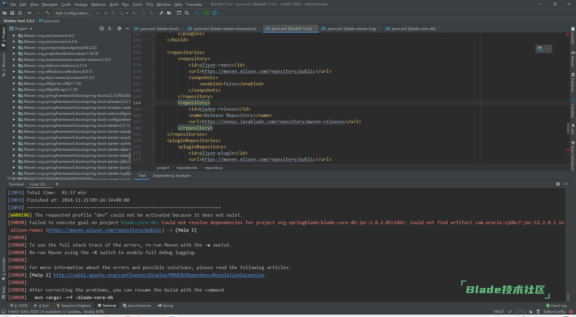
Task: Add a new terminal session tab
Action: point(57,184)
